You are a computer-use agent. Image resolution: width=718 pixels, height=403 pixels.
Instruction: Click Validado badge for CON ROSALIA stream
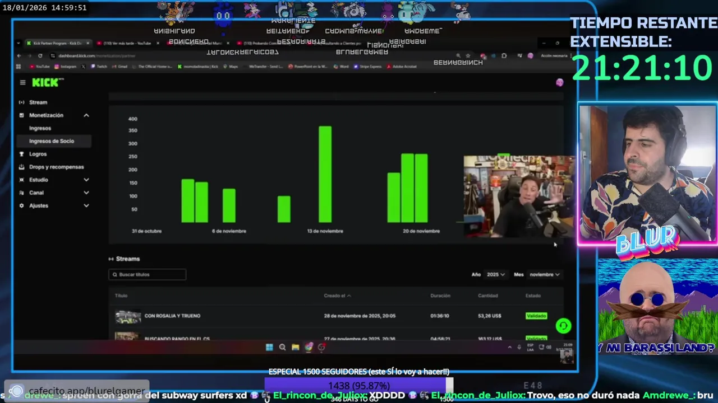pyautogui.click(x=536, y=316)
